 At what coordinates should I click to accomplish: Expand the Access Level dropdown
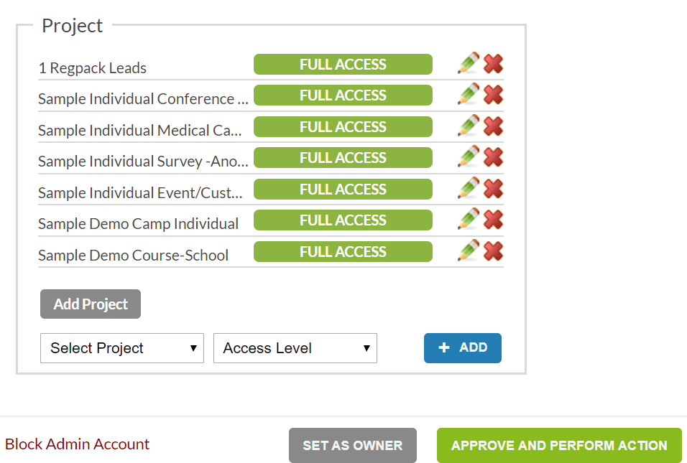(295, 348)
